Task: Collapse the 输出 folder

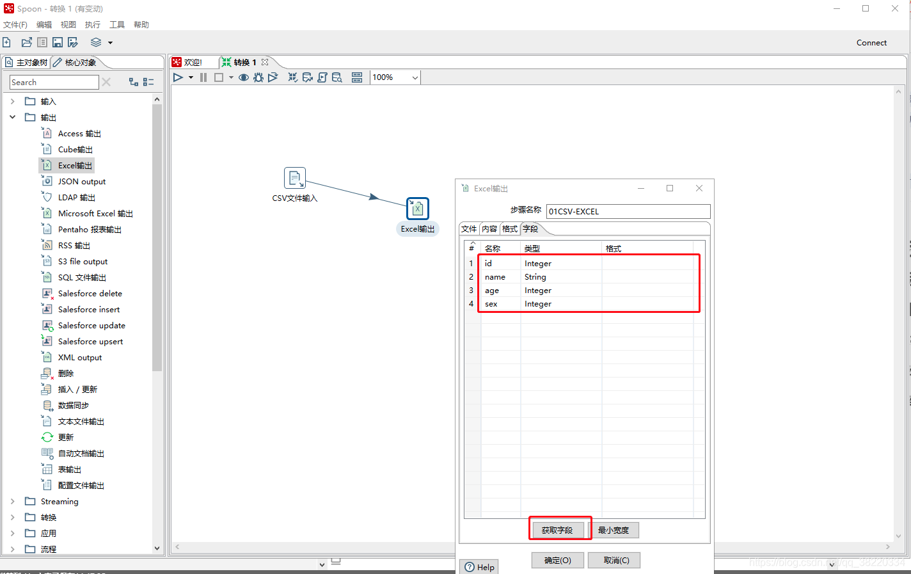Action: pos(13,117)
